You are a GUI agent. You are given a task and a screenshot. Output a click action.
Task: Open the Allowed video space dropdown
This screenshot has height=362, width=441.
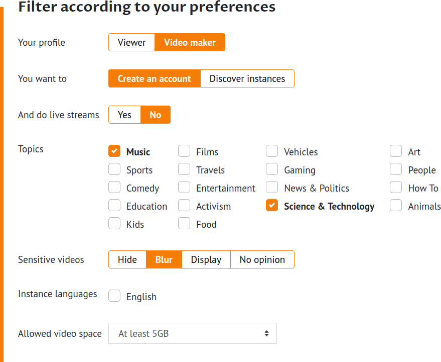coord(192,333)
